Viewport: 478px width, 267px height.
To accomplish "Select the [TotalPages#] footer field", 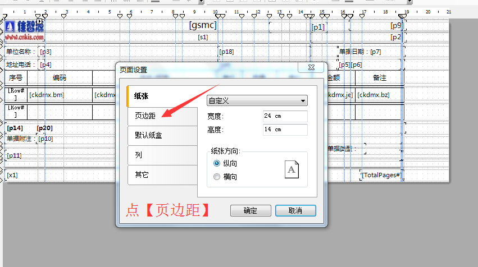I will (381, 176).
